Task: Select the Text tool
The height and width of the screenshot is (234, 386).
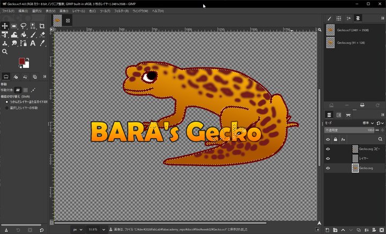Action: pyautogui.click(x=33, y=43)
